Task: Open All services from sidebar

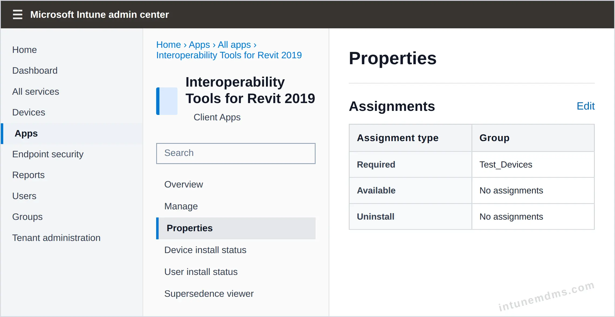Action: (x=36, y=91)
